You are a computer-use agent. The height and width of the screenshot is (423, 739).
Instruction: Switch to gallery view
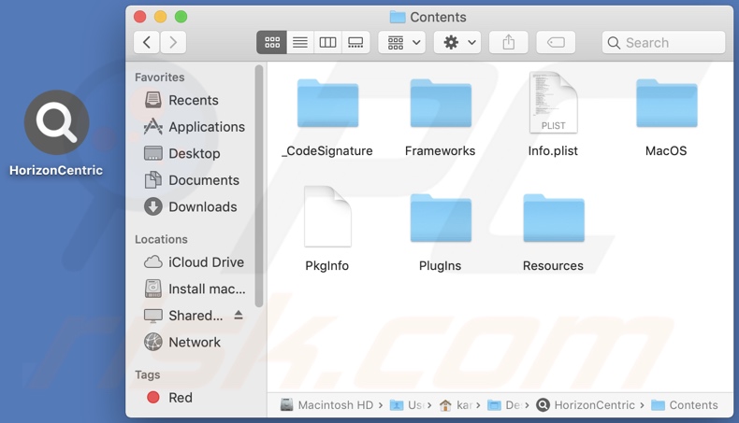(x=355, y=42)
